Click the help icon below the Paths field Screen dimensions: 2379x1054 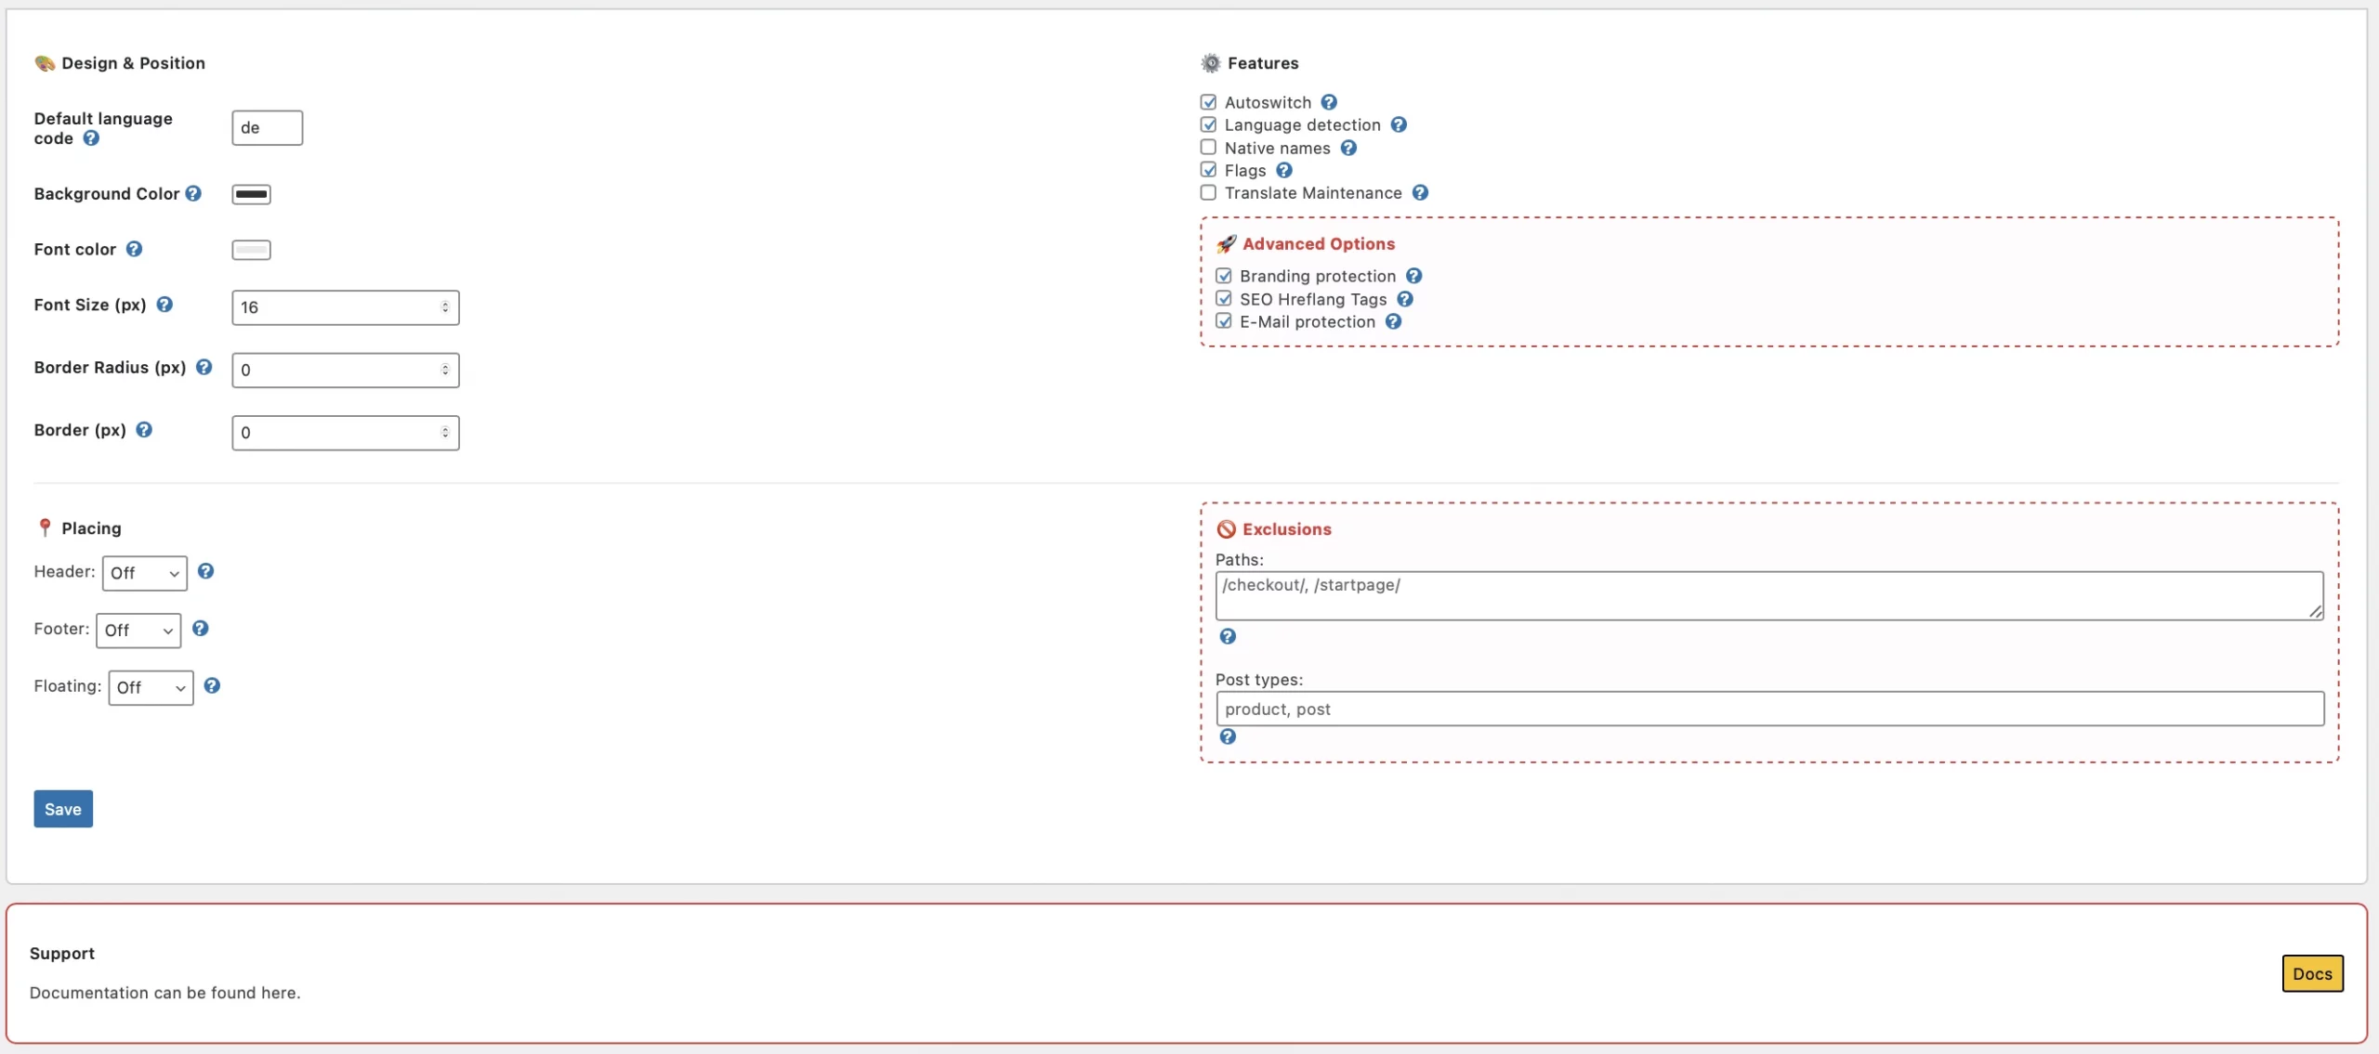(1228, 636)
